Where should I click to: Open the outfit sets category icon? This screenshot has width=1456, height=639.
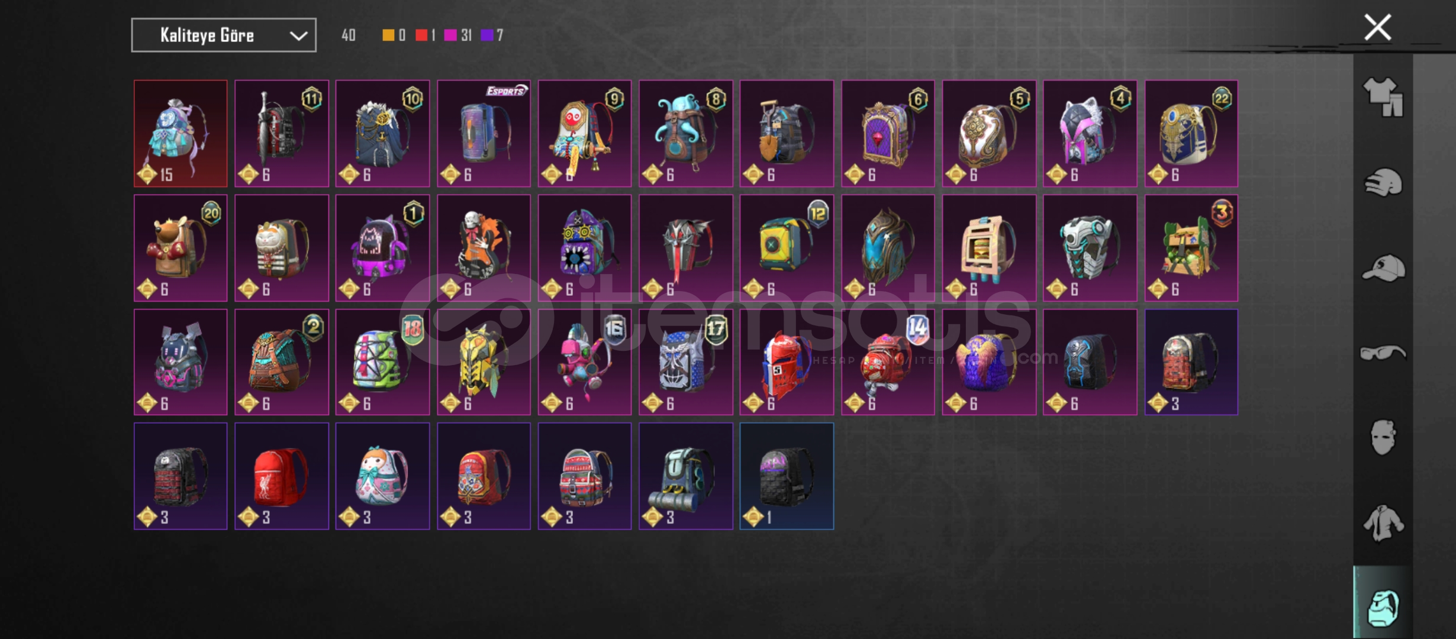[x=1383, y=98]
